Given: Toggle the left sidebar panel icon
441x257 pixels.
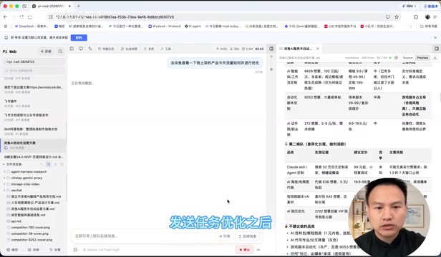Looking at the screenshot, I should 72,49.
